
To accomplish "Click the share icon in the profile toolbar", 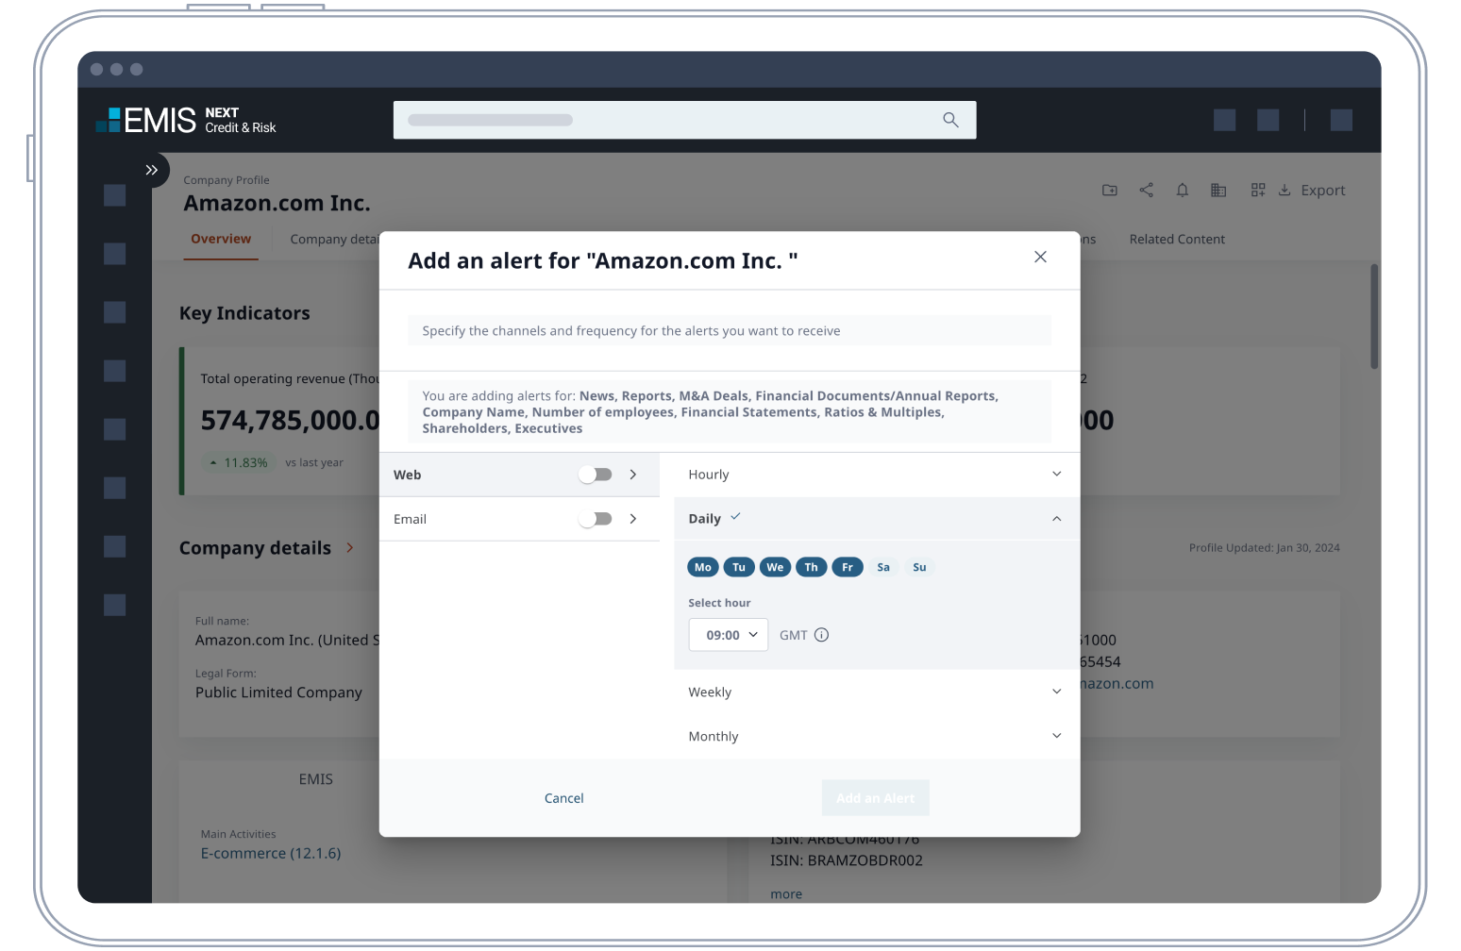I will [x=1146, y=191].
